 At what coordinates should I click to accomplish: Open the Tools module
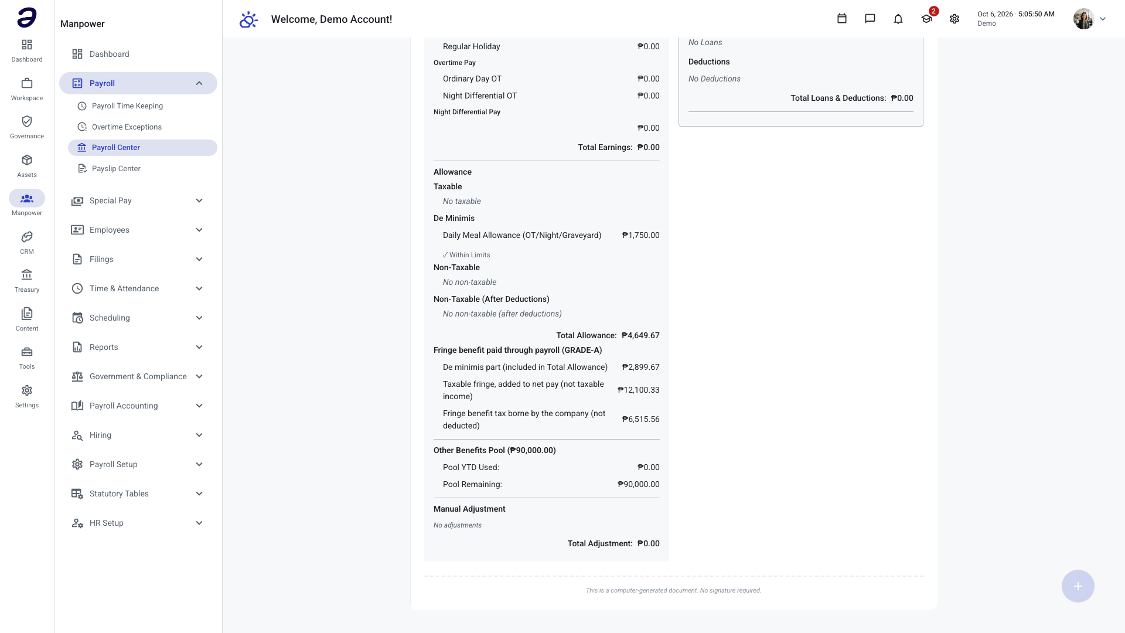click(27, 358)
